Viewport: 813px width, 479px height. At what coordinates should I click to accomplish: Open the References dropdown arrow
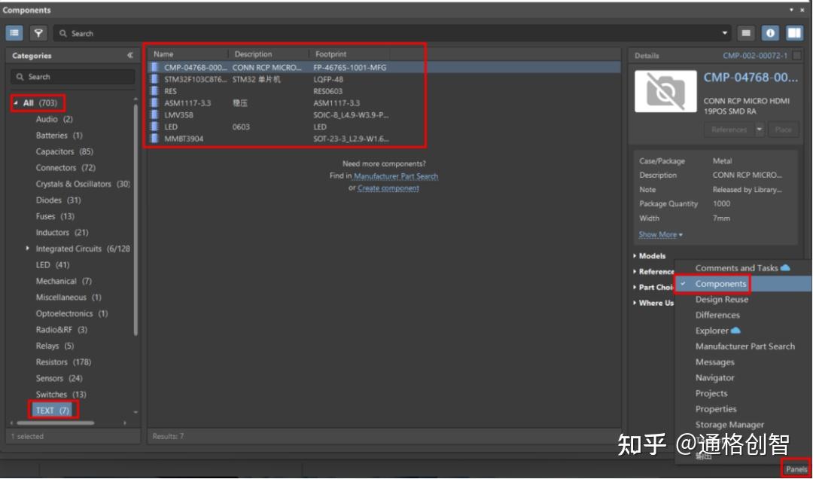(x=759, y=130)
